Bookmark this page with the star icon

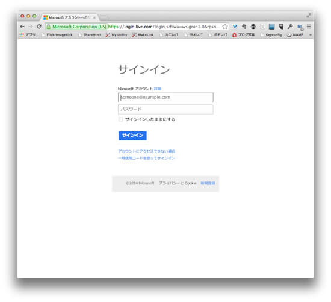click(x=225, y=27)
